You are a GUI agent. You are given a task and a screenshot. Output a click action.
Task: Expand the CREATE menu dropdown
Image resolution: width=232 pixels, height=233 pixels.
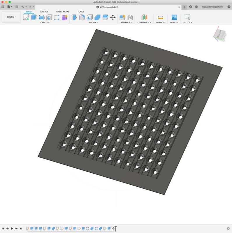(45, 22)
